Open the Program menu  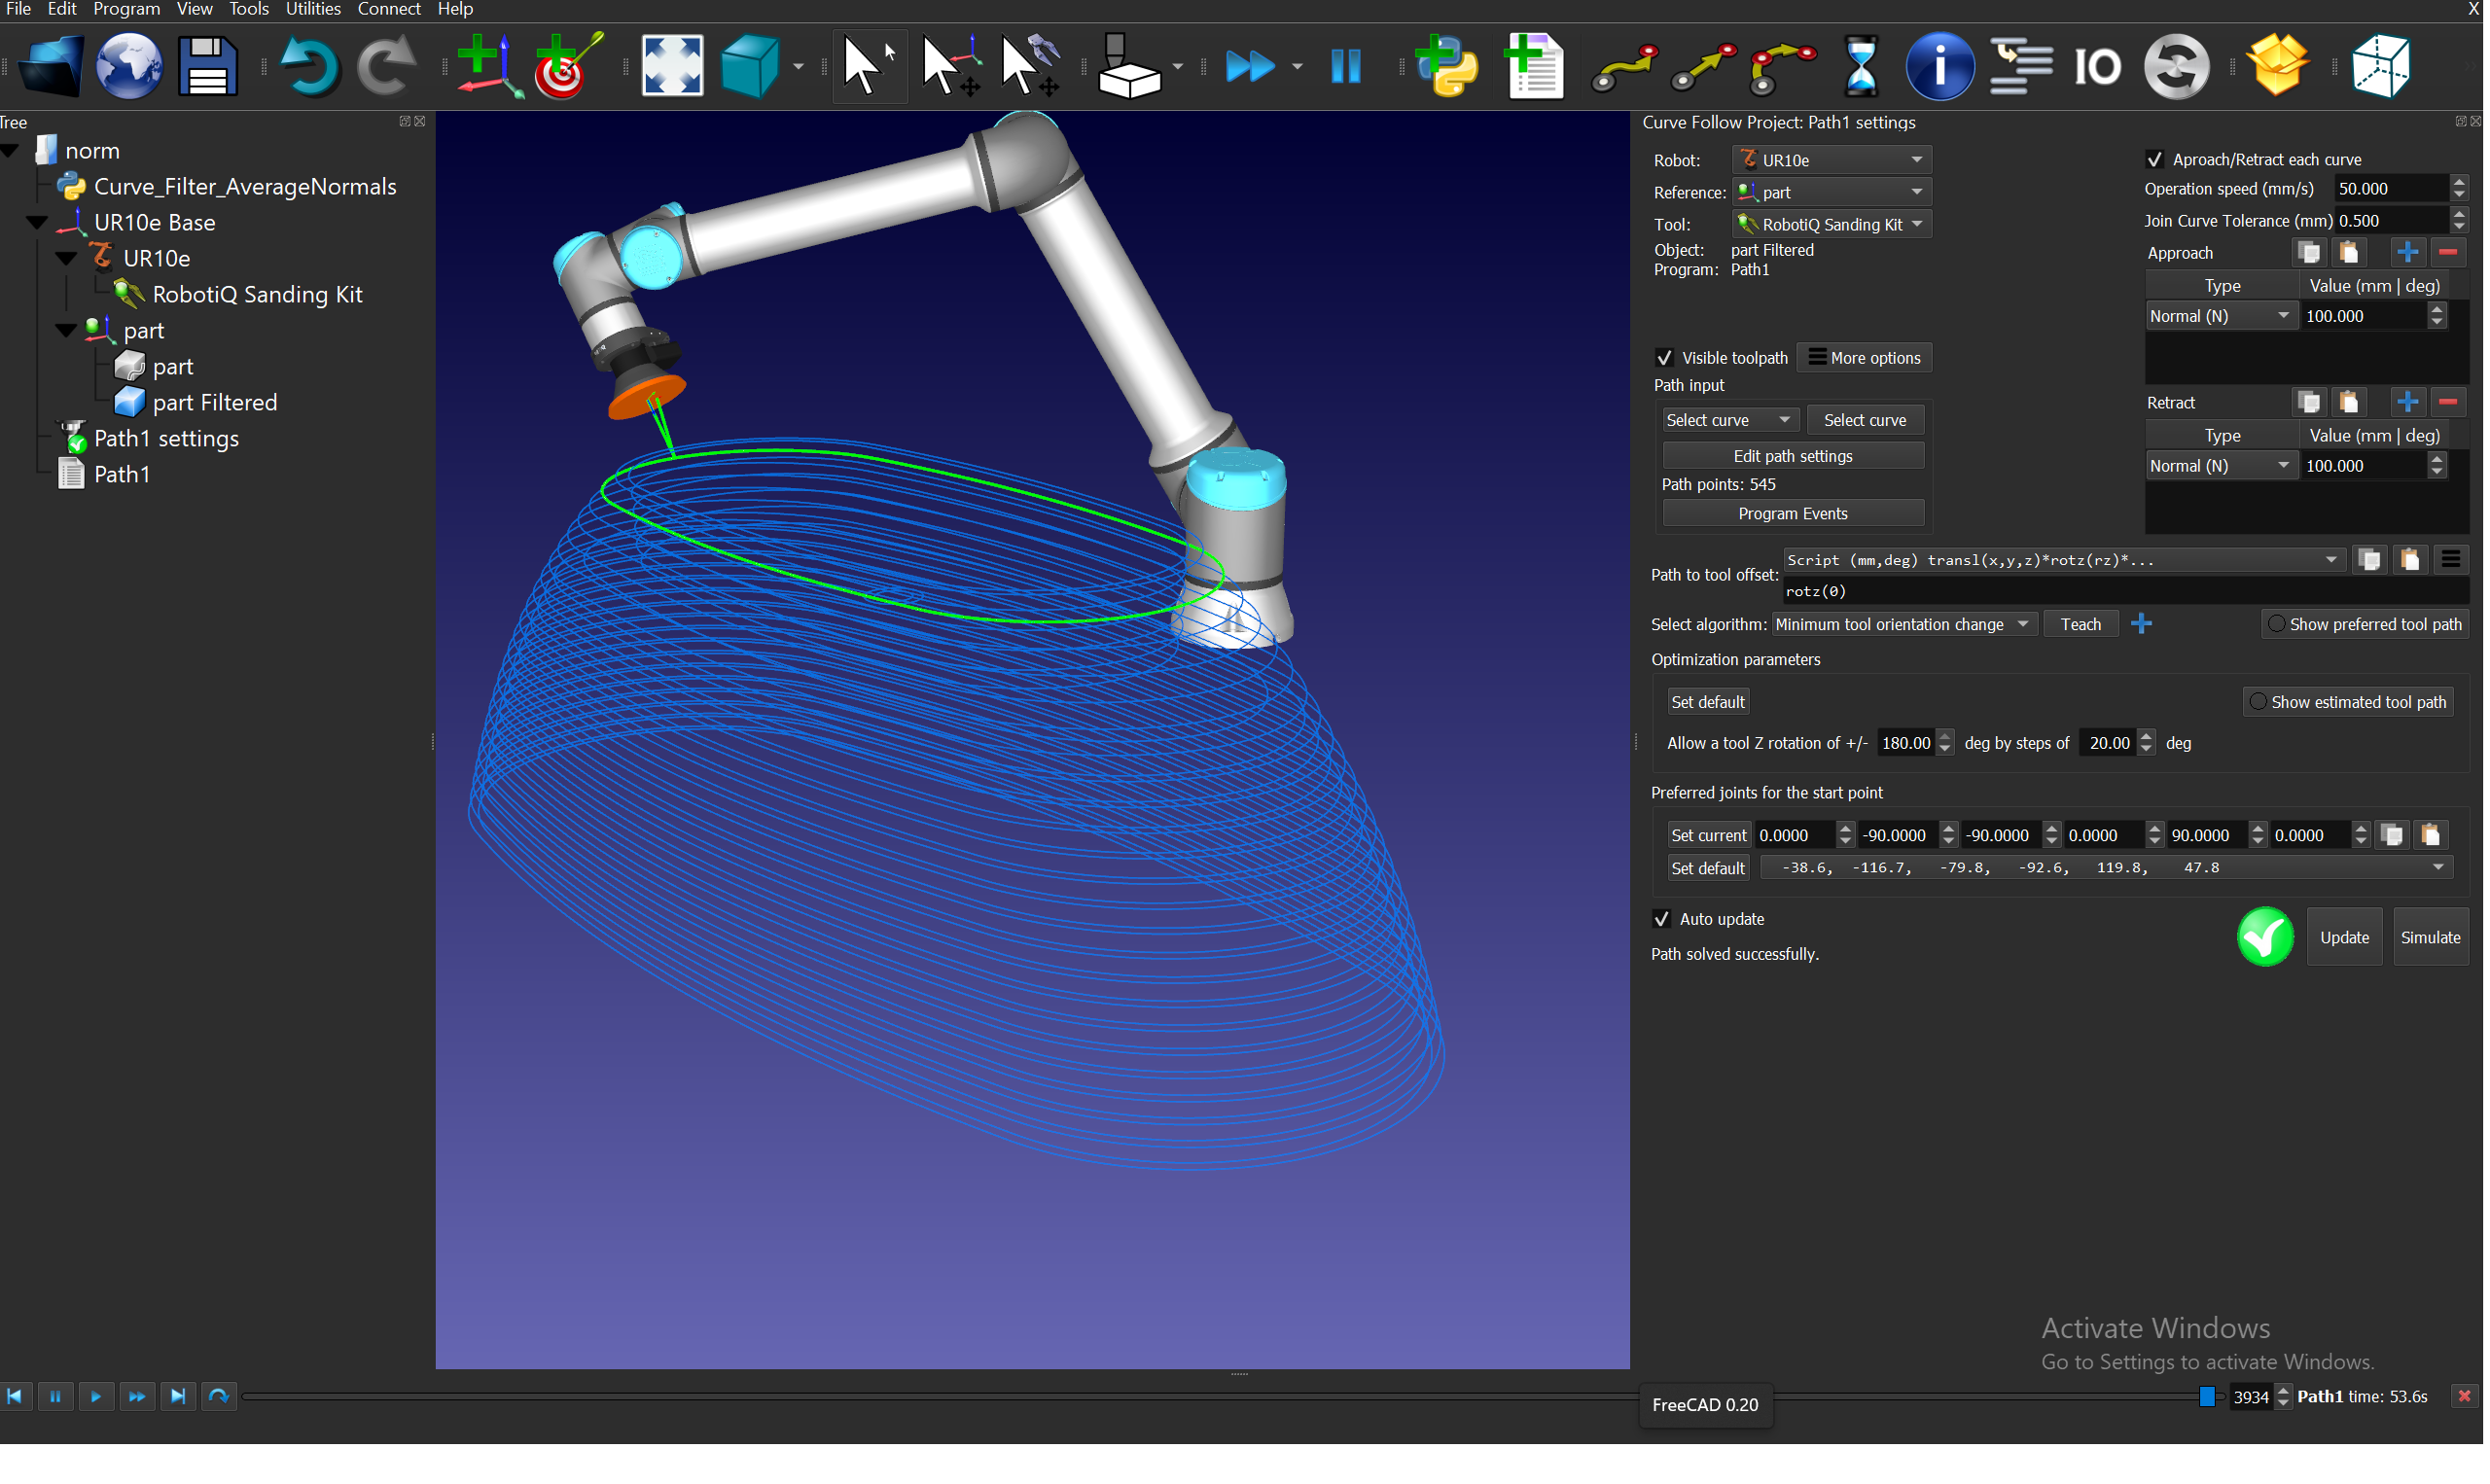tap(126, 9)
